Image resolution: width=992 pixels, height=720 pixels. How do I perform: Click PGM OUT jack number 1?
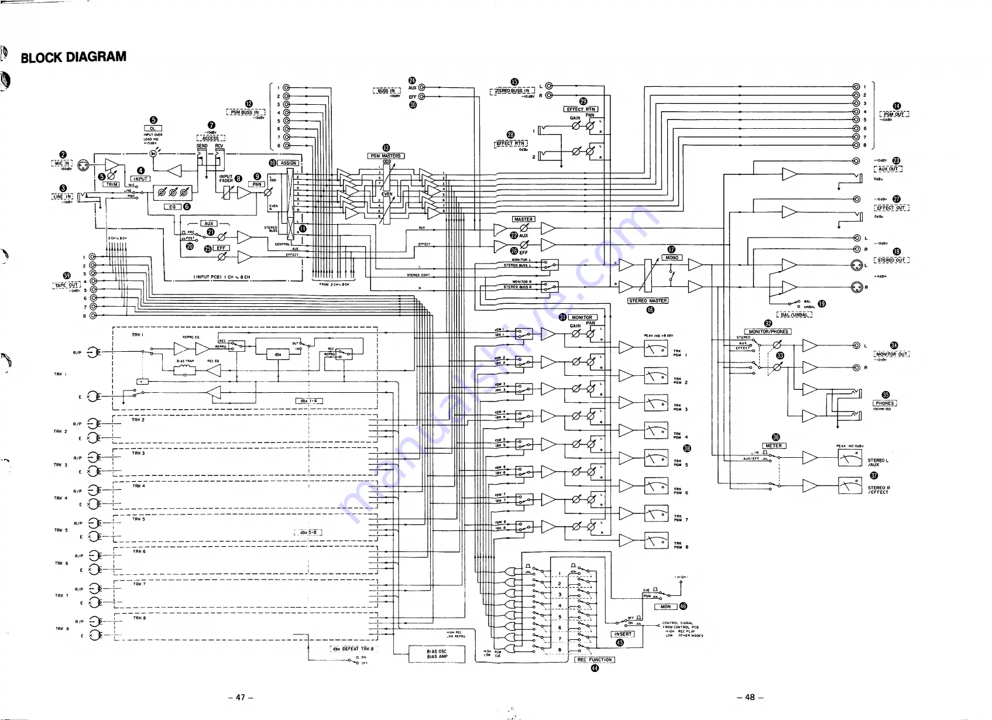click(856, 87)
